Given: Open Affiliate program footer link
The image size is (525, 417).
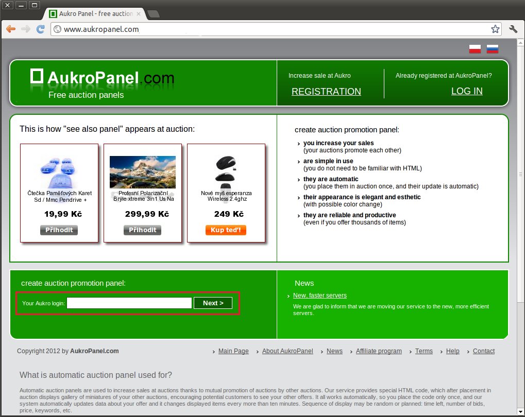Looking at the screenshot, I should click(x=379, y=351).
